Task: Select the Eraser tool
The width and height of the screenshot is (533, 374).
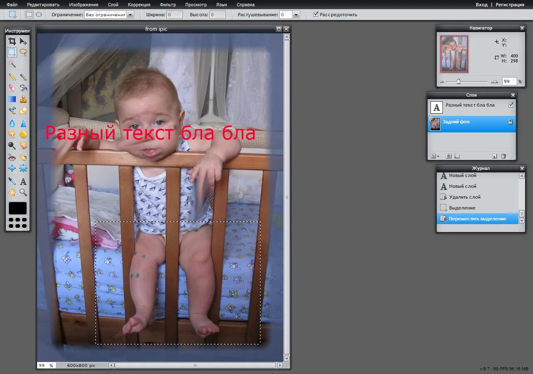Action: (12, 88)
